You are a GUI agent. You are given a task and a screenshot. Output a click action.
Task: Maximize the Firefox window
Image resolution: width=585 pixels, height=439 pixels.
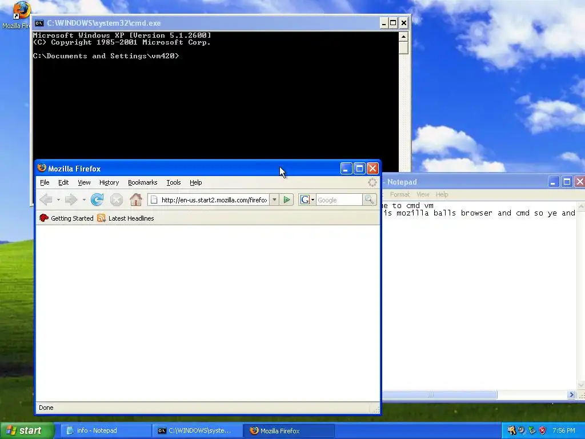point(359,169)
